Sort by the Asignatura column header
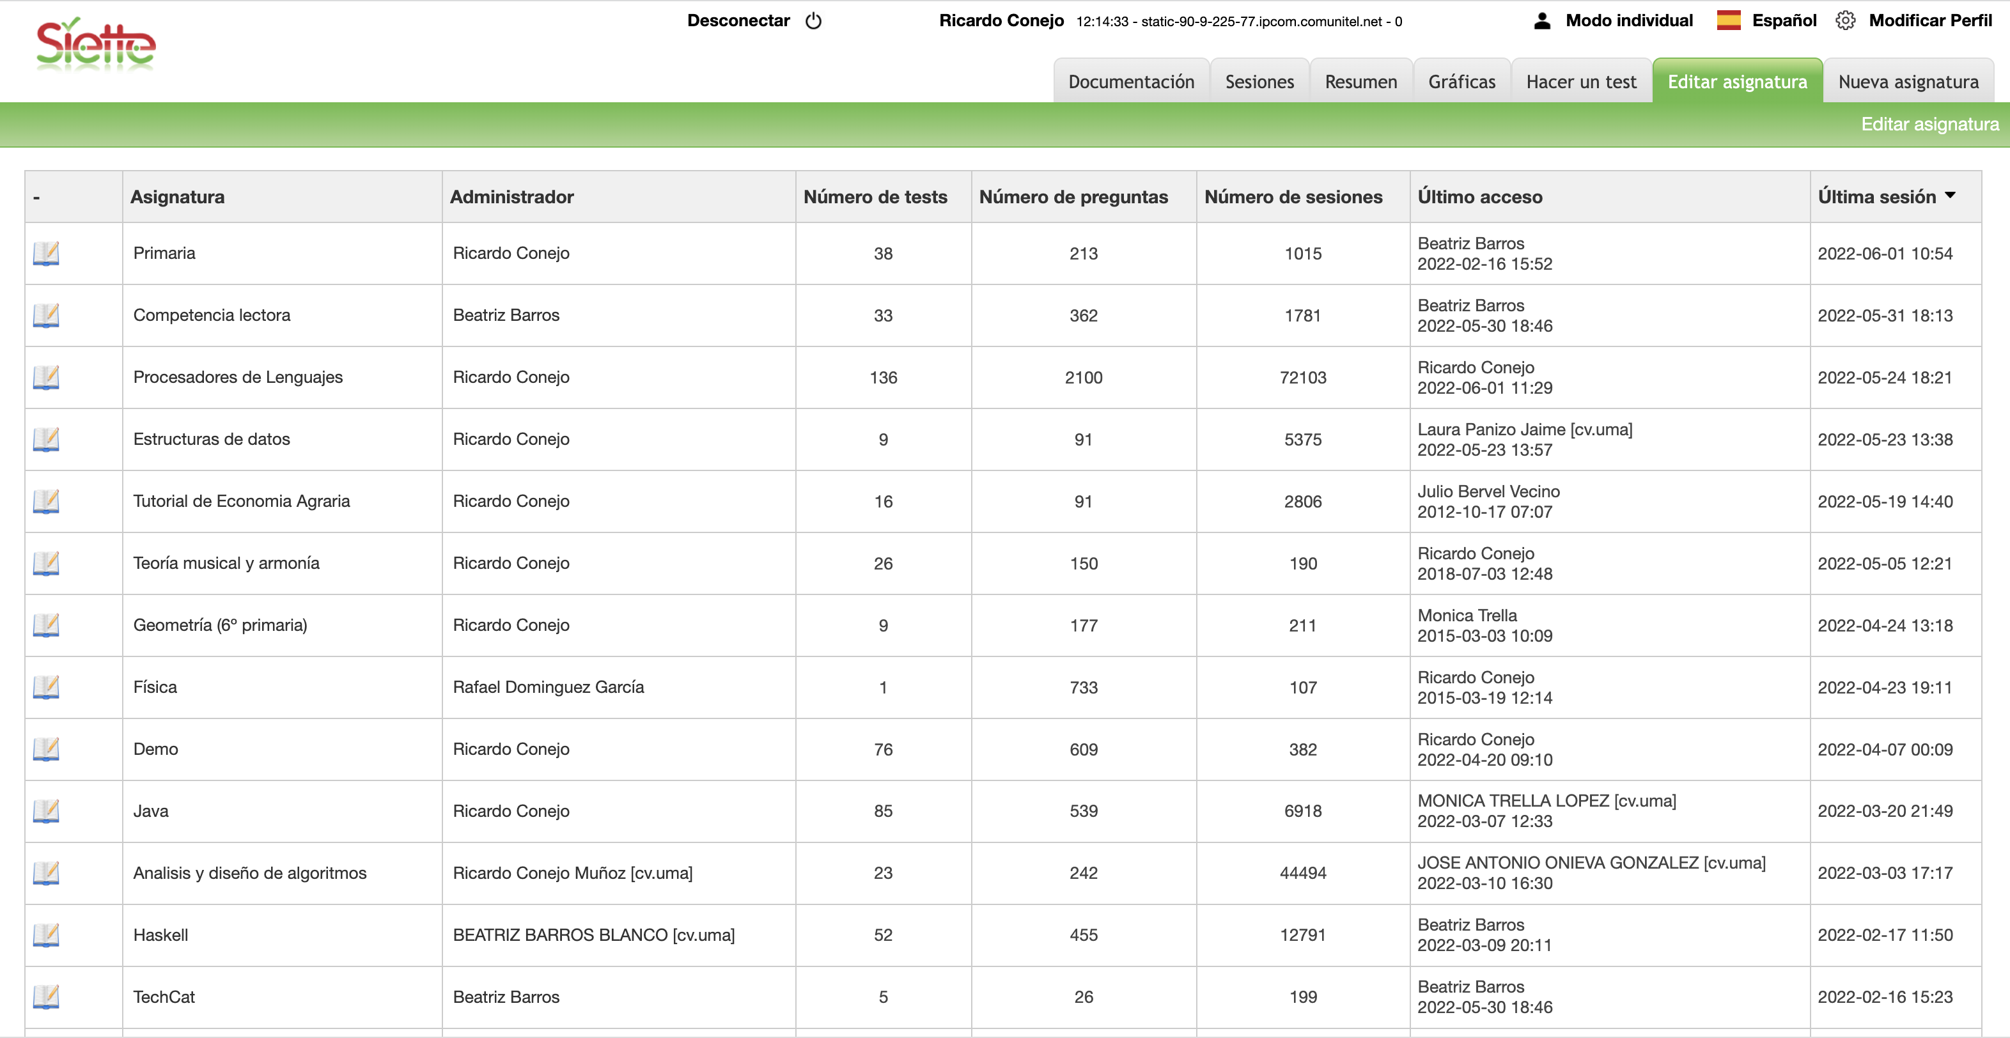 coord(178,198)
